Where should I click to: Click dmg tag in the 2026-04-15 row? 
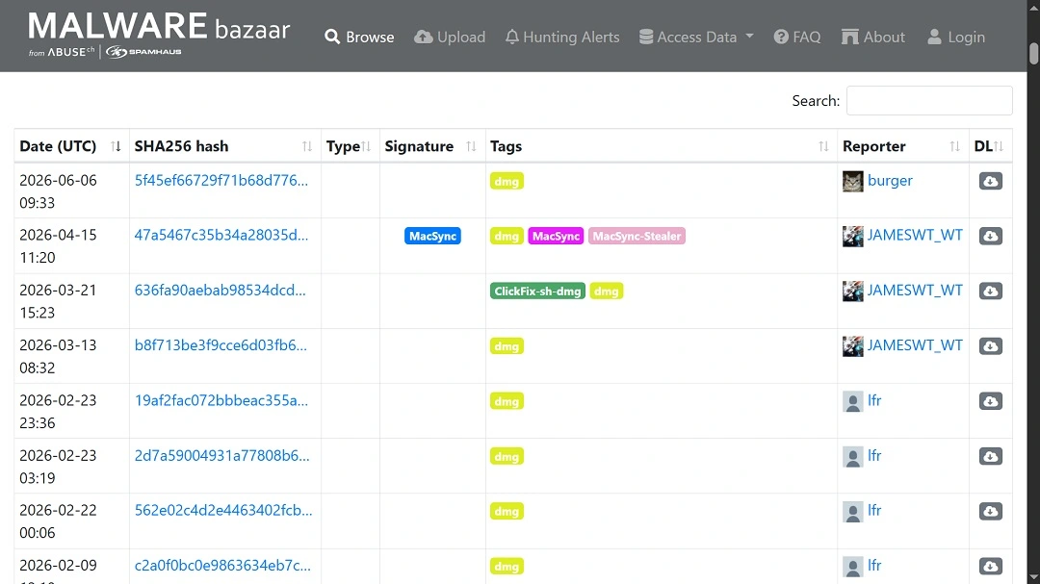pos(507,236)
